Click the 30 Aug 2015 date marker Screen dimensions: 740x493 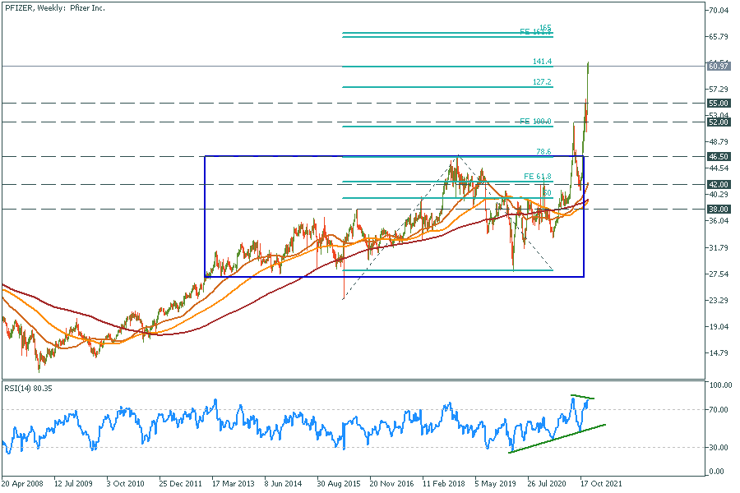[x=339, y=485]
